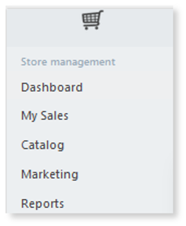Navigate to the Dashboard page
The image size is (186, 226).
pos(52,87)
